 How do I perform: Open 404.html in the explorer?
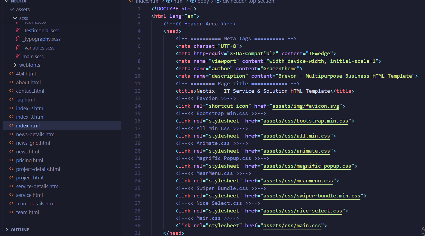(26, 74)
